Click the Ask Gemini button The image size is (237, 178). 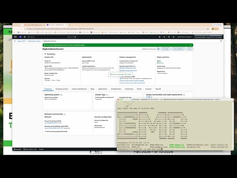point(217,25)
